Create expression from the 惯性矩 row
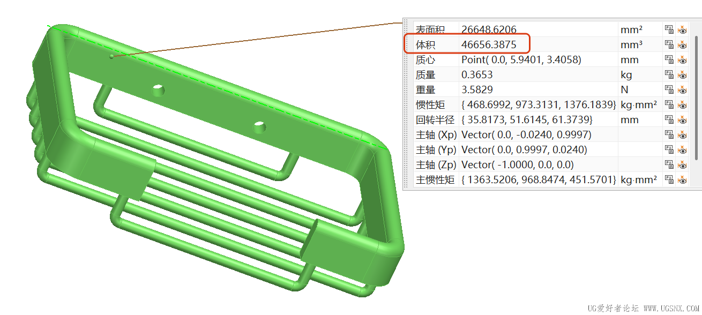702x315 pixels. (670, 104)
